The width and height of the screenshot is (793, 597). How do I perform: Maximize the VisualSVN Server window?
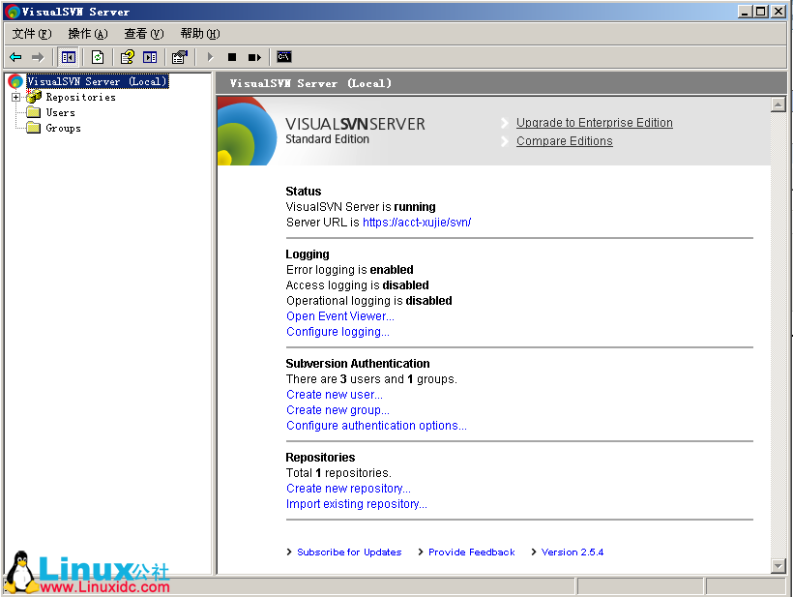click(x=761, y=12)
